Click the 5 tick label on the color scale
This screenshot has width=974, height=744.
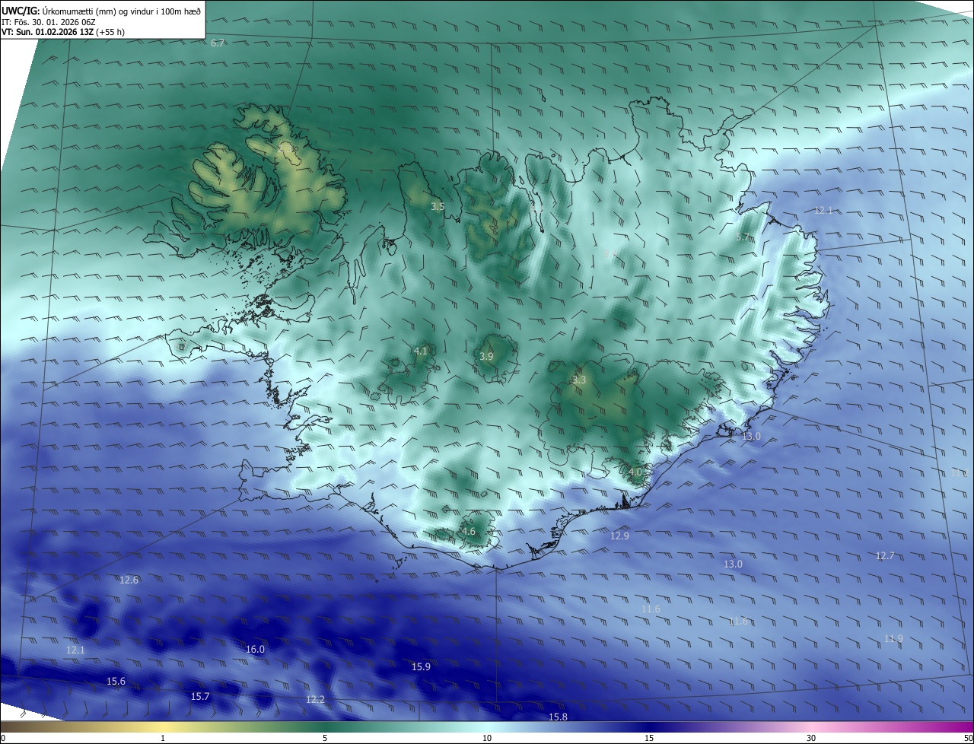click(325, 738)
